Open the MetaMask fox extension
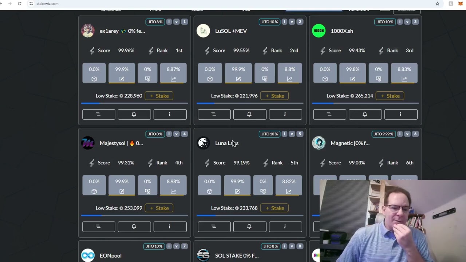 pyautogui.click(x=461, y=4)
